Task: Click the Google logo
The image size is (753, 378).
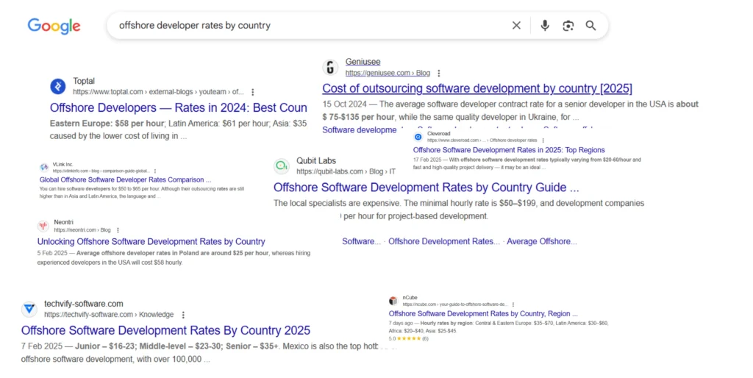Action: pyautogui.click(x=54, y=26)
